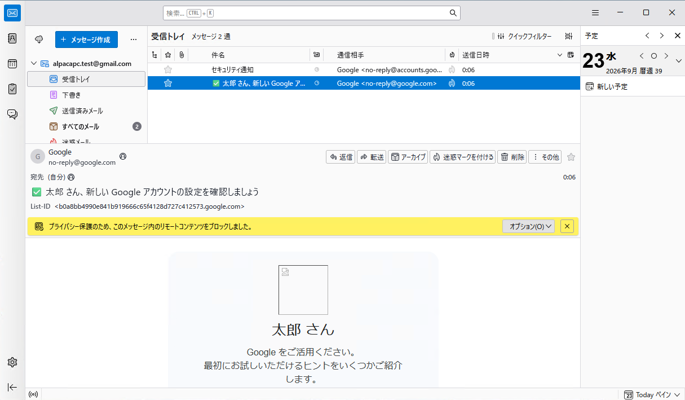Sort by read status column header
Screen dimensions: 685x400
[316, 55]
